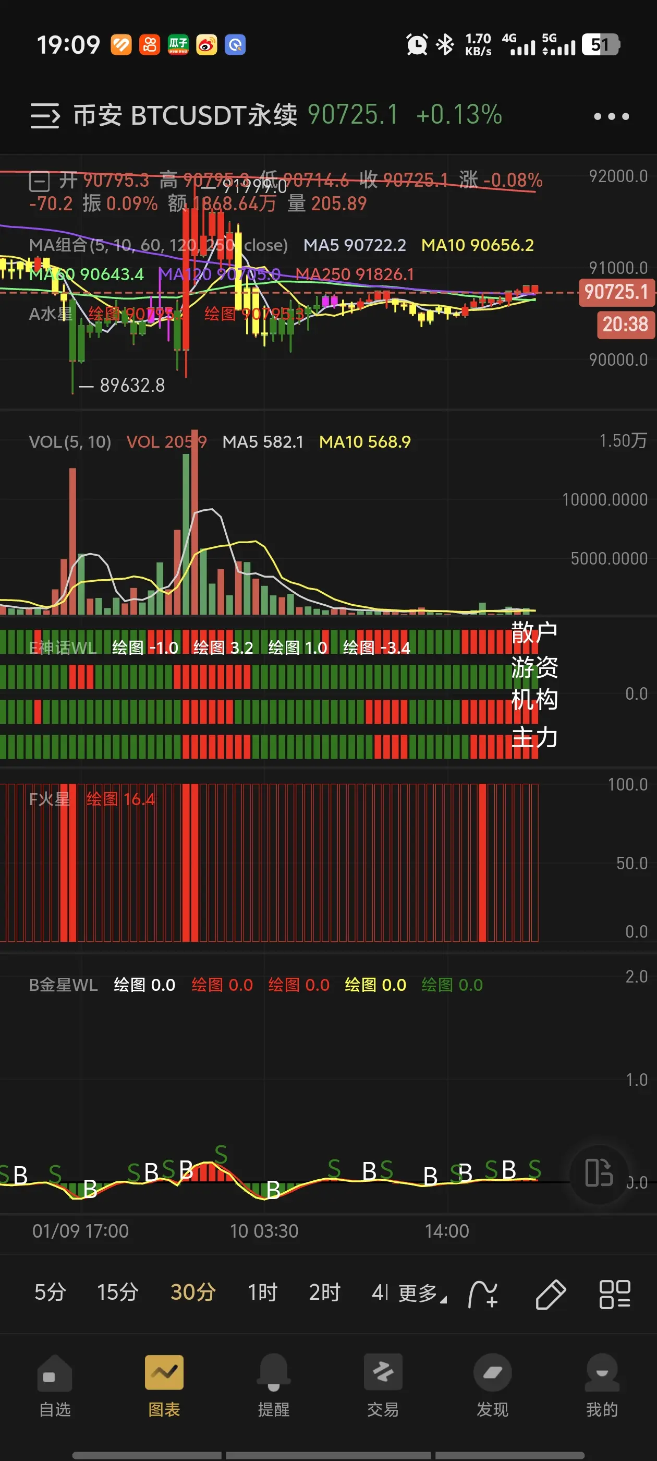
Task: Tap the MA10 90656.2 value
Action: click(477, 245)
